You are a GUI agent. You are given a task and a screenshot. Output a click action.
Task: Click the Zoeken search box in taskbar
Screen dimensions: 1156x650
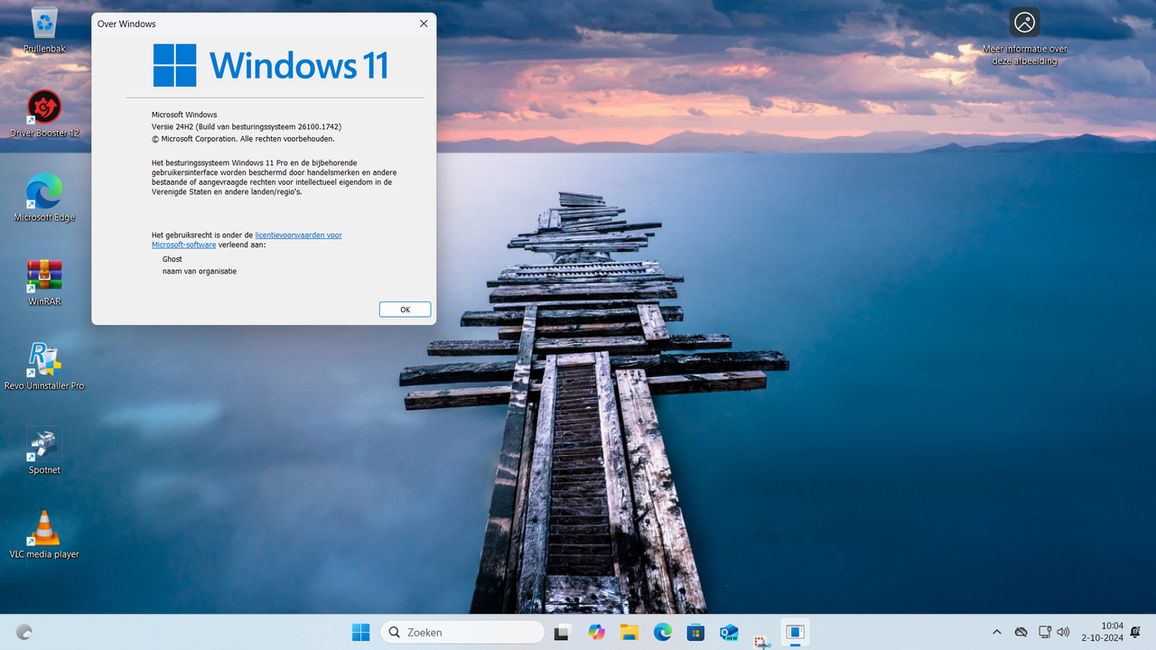click(462, 632)
